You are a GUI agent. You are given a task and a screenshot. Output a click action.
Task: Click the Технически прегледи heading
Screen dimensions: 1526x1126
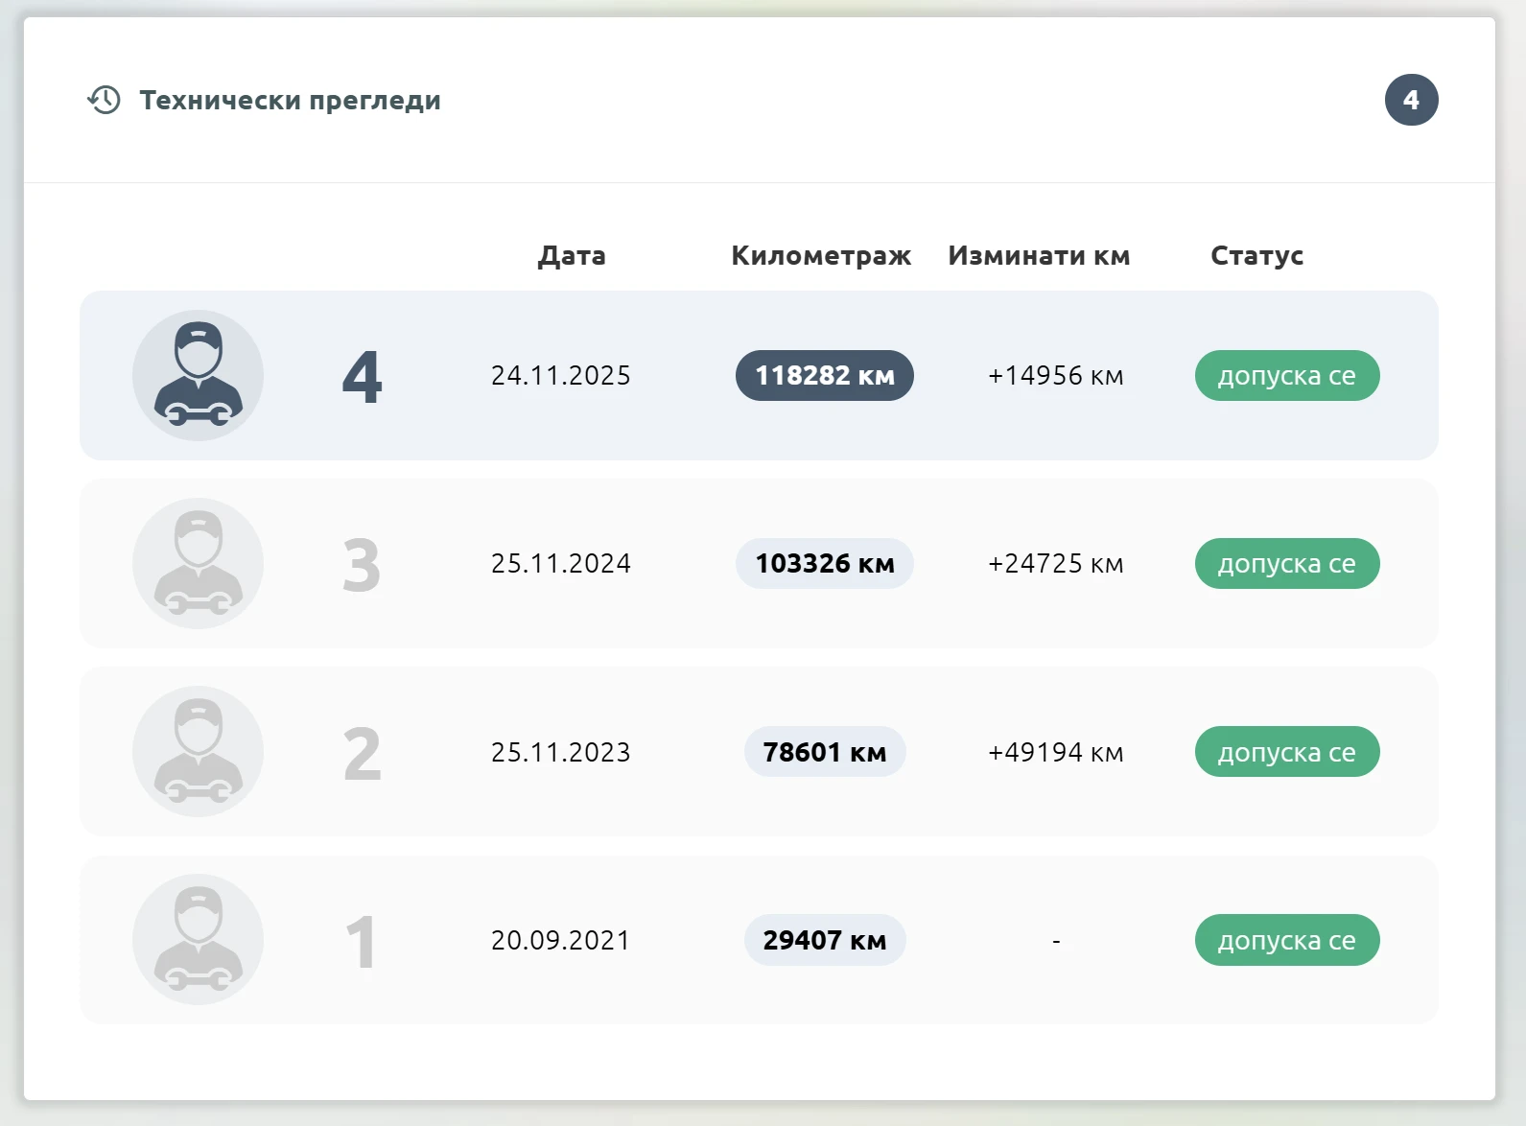tap(290, 100)
